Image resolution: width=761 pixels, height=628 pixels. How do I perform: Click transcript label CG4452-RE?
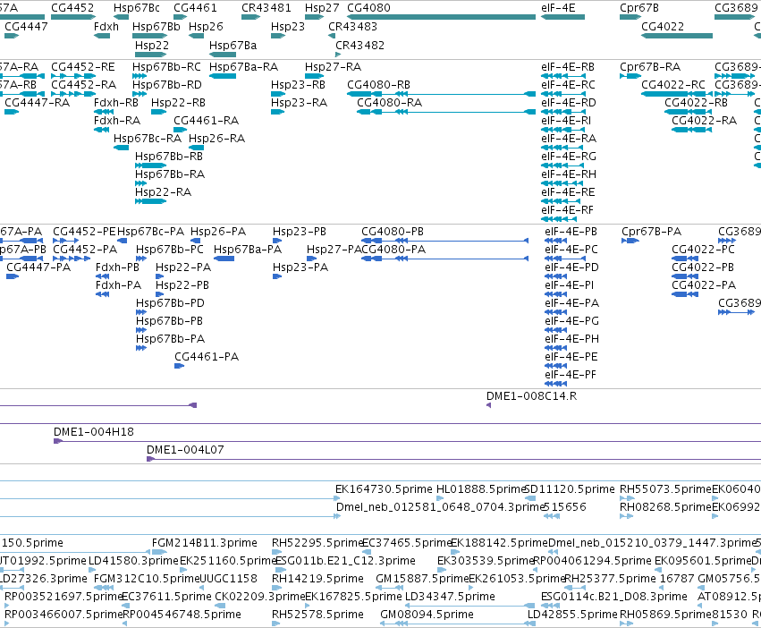(83, 66)
